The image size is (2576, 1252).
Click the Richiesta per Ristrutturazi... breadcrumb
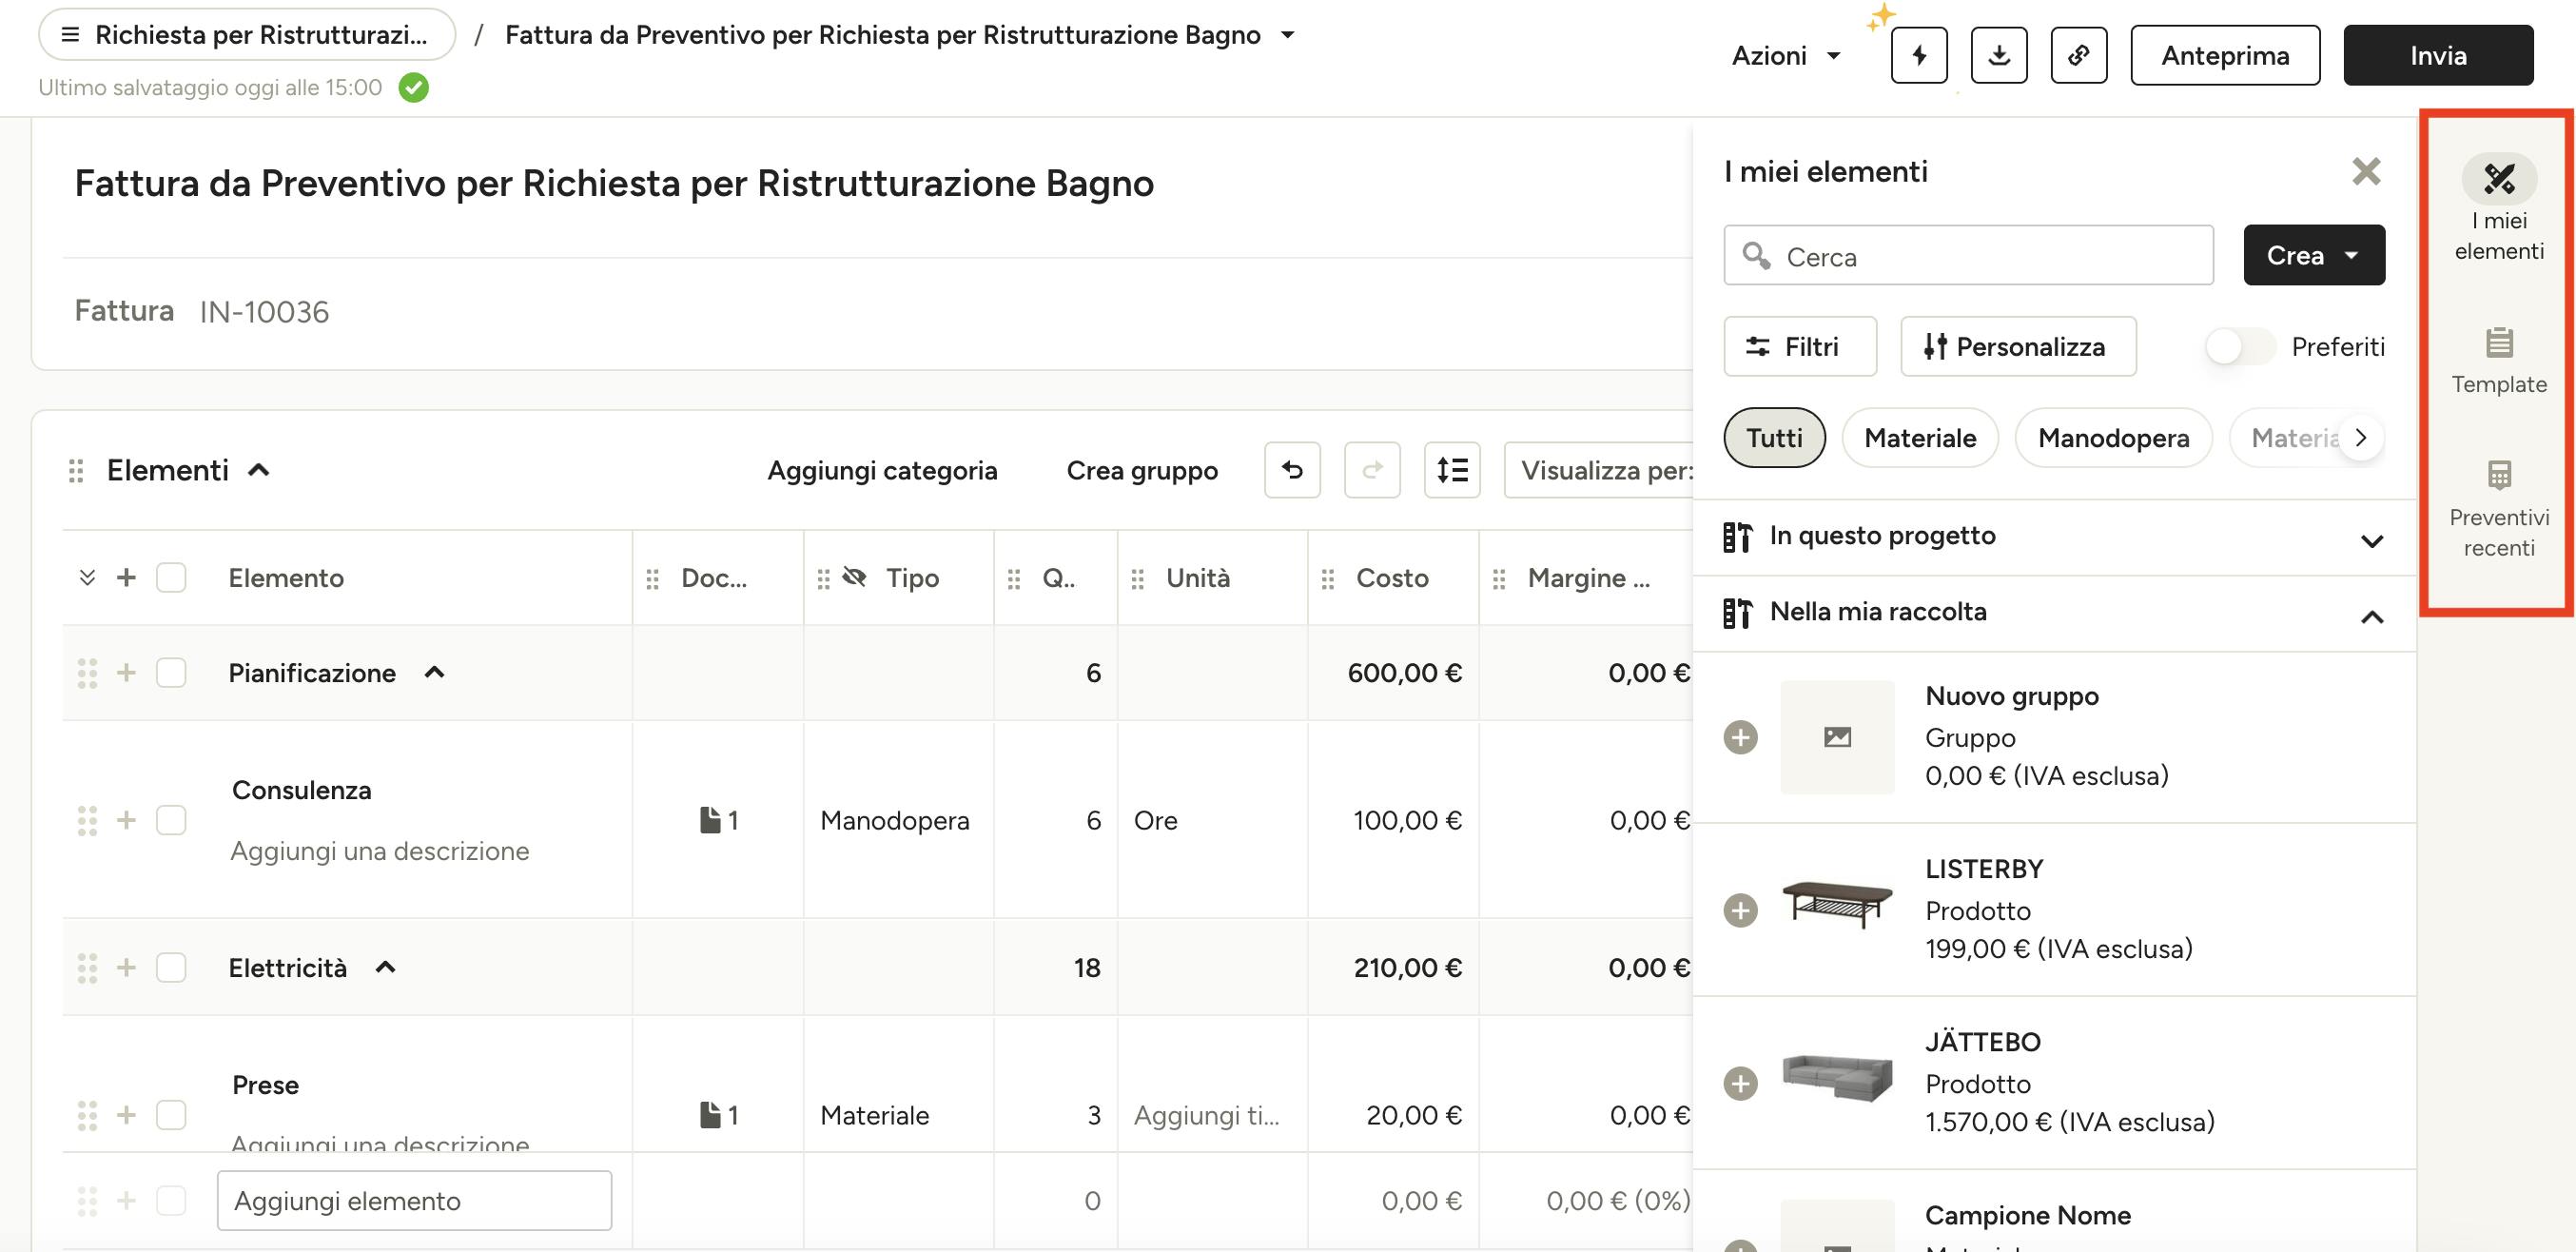click(x=247, y=35)
